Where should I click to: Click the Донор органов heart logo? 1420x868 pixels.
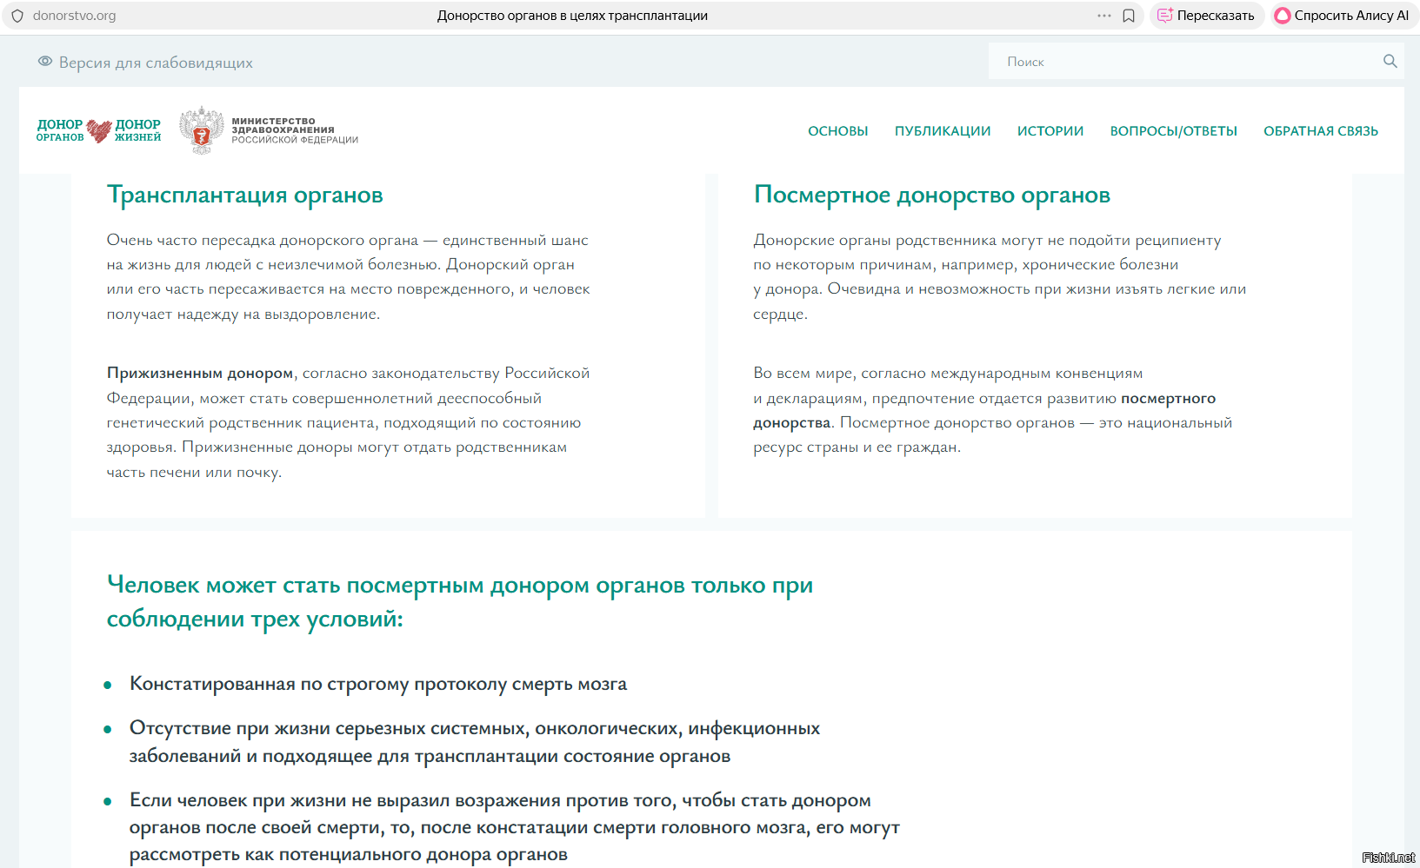[99, 130]
